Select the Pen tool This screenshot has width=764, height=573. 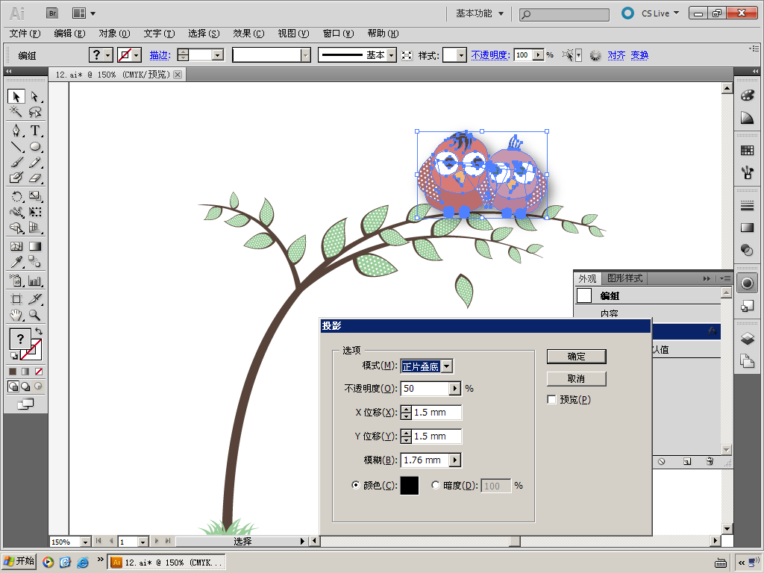point(16,131)
